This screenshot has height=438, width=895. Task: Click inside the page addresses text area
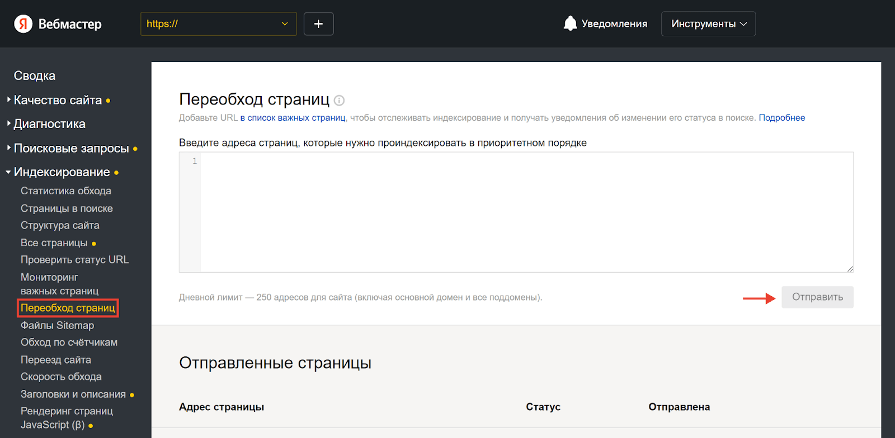pyautogui.click(x=526, y=212)
